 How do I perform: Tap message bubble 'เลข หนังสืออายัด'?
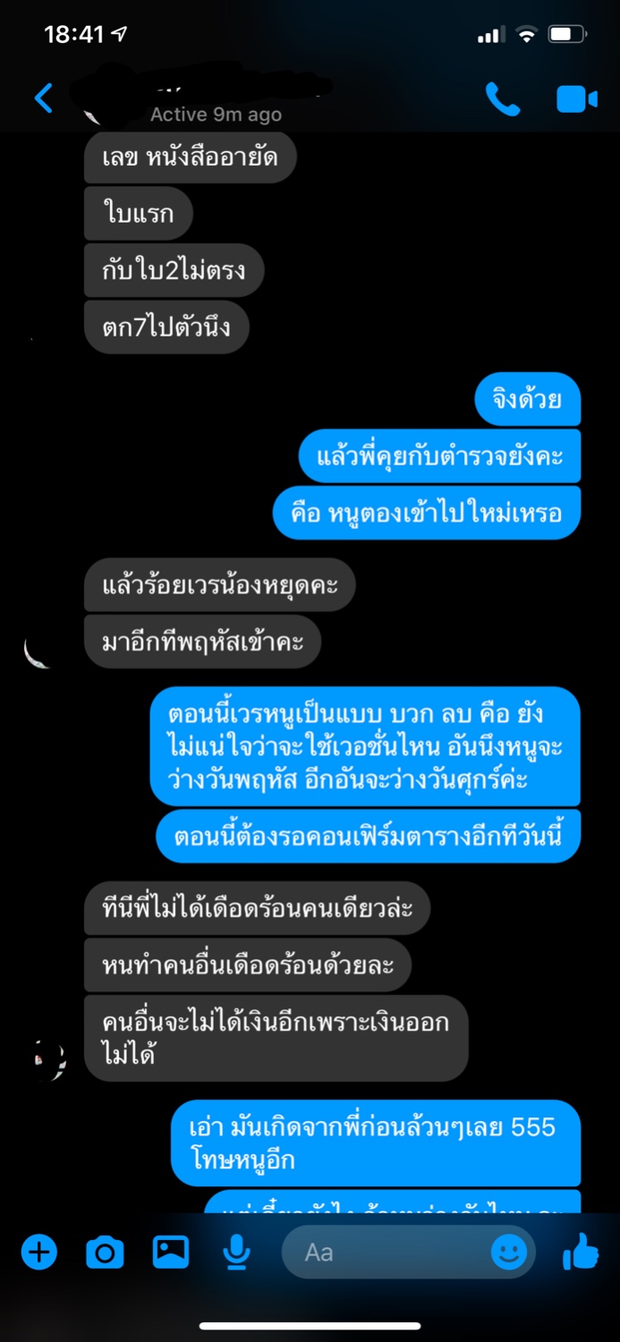point(190,157)
